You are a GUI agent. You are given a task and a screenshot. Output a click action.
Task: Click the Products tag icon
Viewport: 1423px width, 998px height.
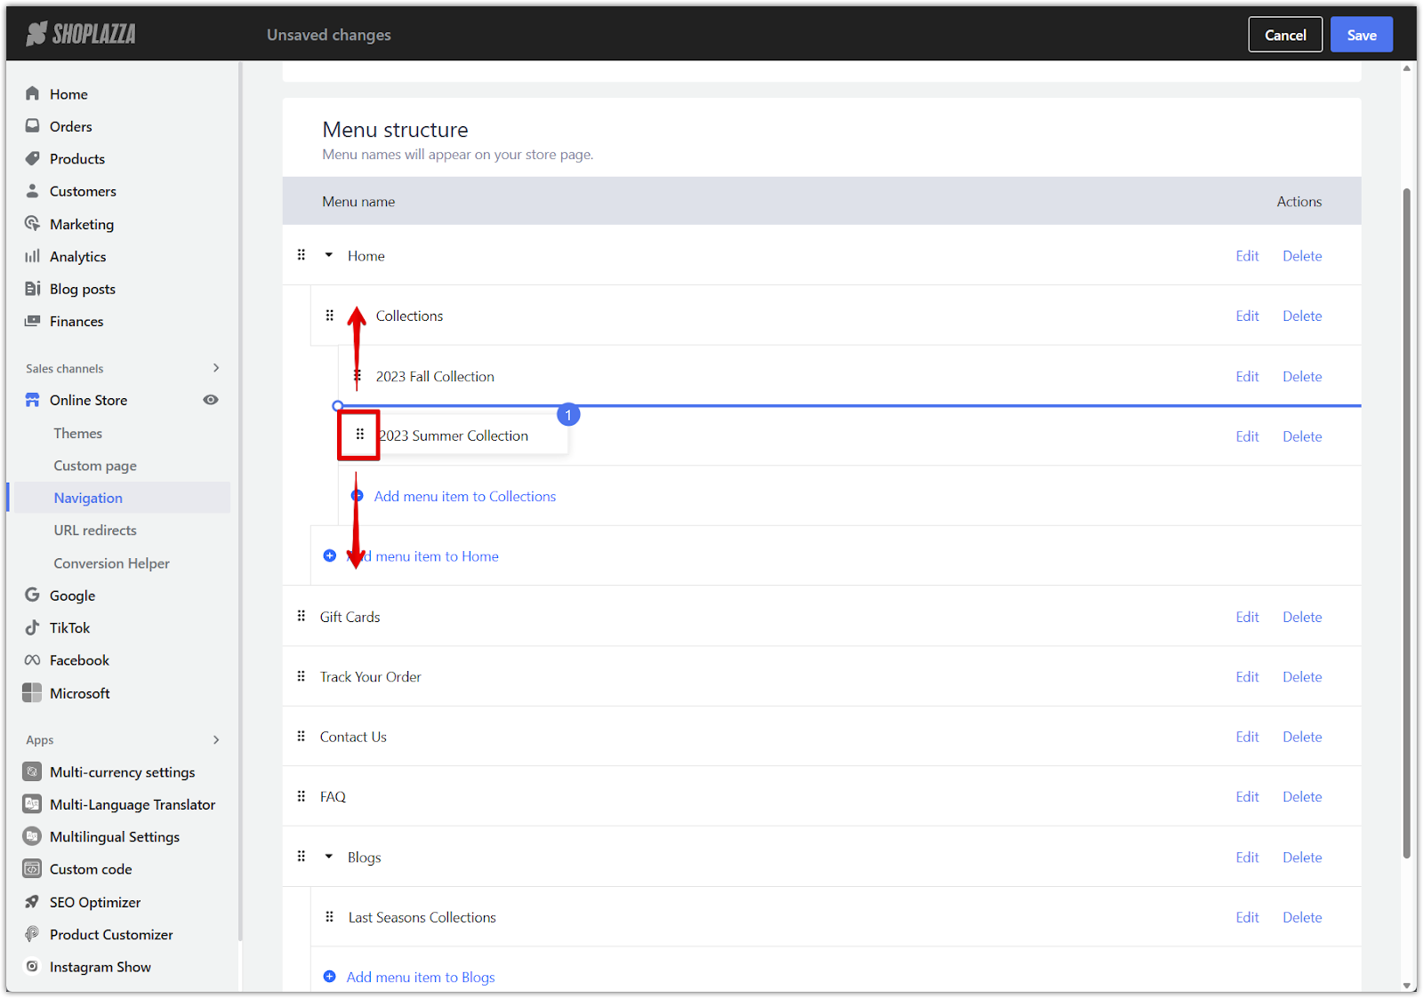point(33,158)
